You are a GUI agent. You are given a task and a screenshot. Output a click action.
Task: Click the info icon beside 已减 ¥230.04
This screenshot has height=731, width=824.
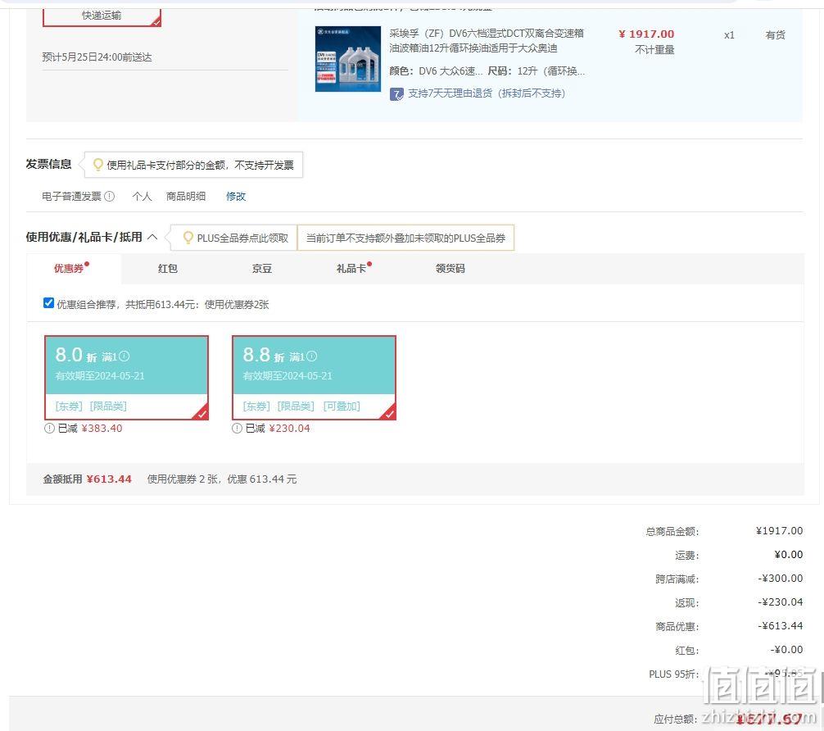click(237, 428)
